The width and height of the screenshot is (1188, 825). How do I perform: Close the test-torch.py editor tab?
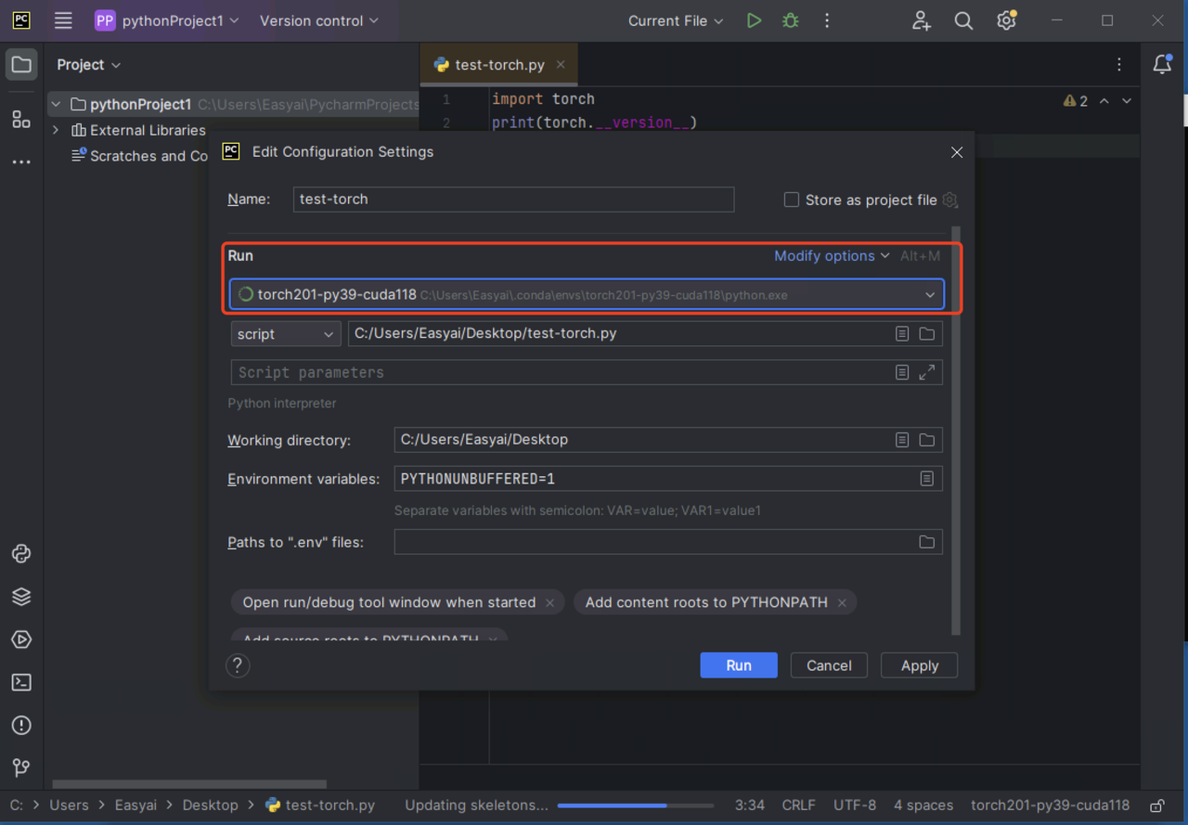click(561, 64)
